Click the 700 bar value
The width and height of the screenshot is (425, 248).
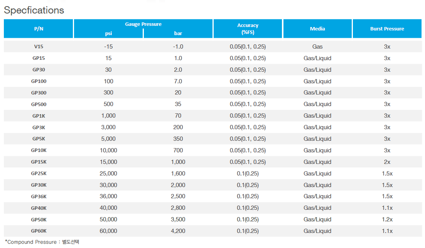[178, 150]
